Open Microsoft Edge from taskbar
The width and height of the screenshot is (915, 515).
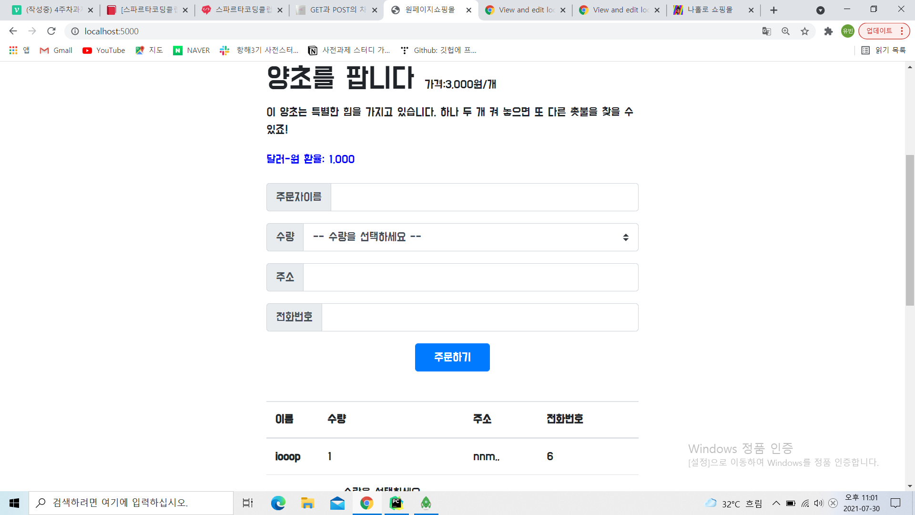coord(278,503)
